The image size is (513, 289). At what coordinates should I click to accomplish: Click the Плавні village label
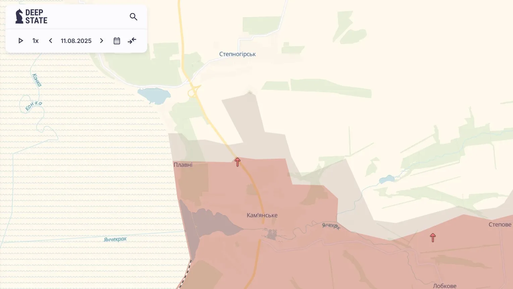(183, 165)
